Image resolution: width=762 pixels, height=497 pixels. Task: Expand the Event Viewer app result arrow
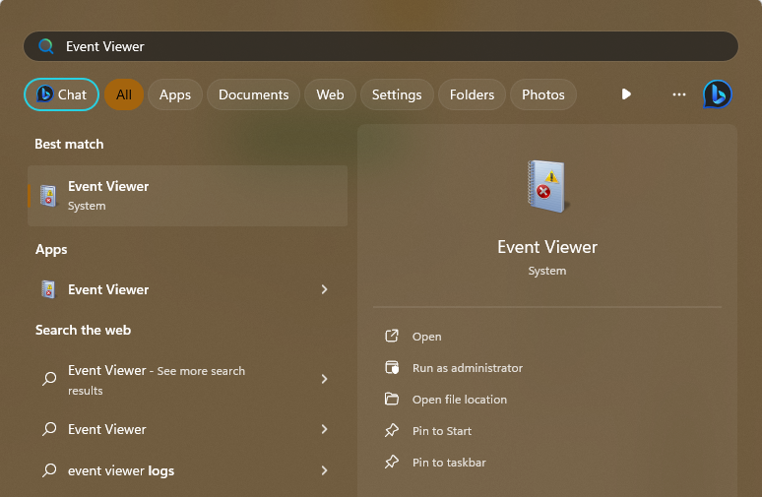324,289
